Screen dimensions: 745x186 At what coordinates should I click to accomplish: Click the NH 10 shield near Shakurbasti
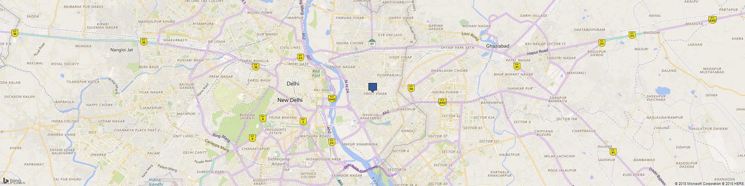143,42
